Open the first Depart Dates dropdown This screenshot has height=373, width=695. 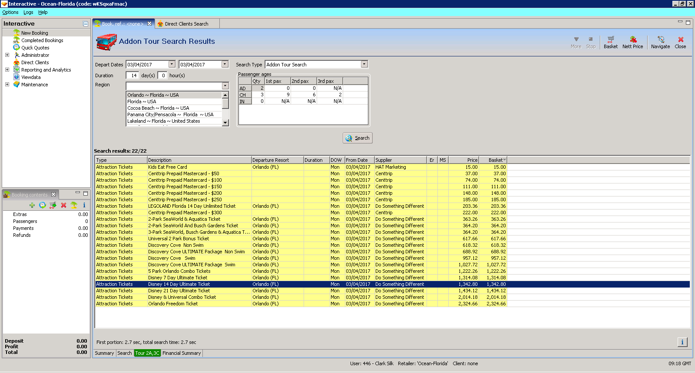pyautogui.click(x=172, y=65)
